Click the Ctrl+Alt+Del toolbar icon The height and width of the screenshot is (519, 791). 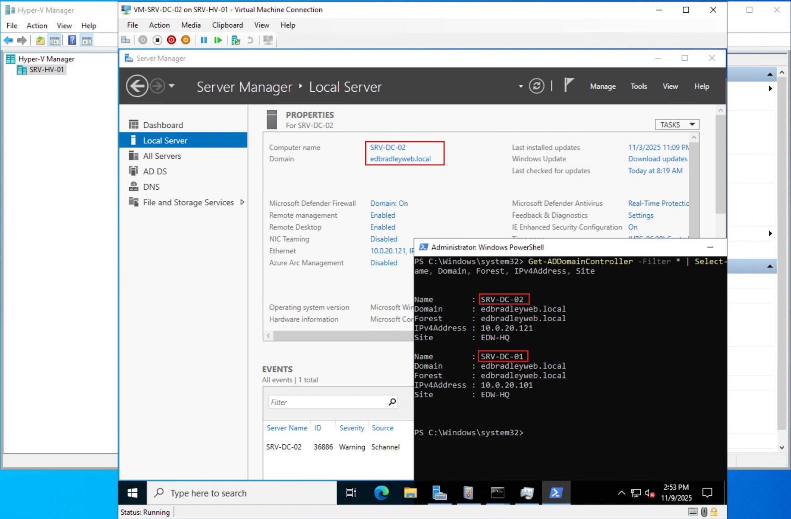[126, 40]
